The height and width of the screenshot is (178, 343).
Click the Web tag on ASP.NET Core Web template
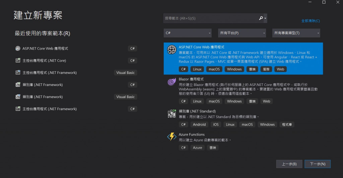280,69
